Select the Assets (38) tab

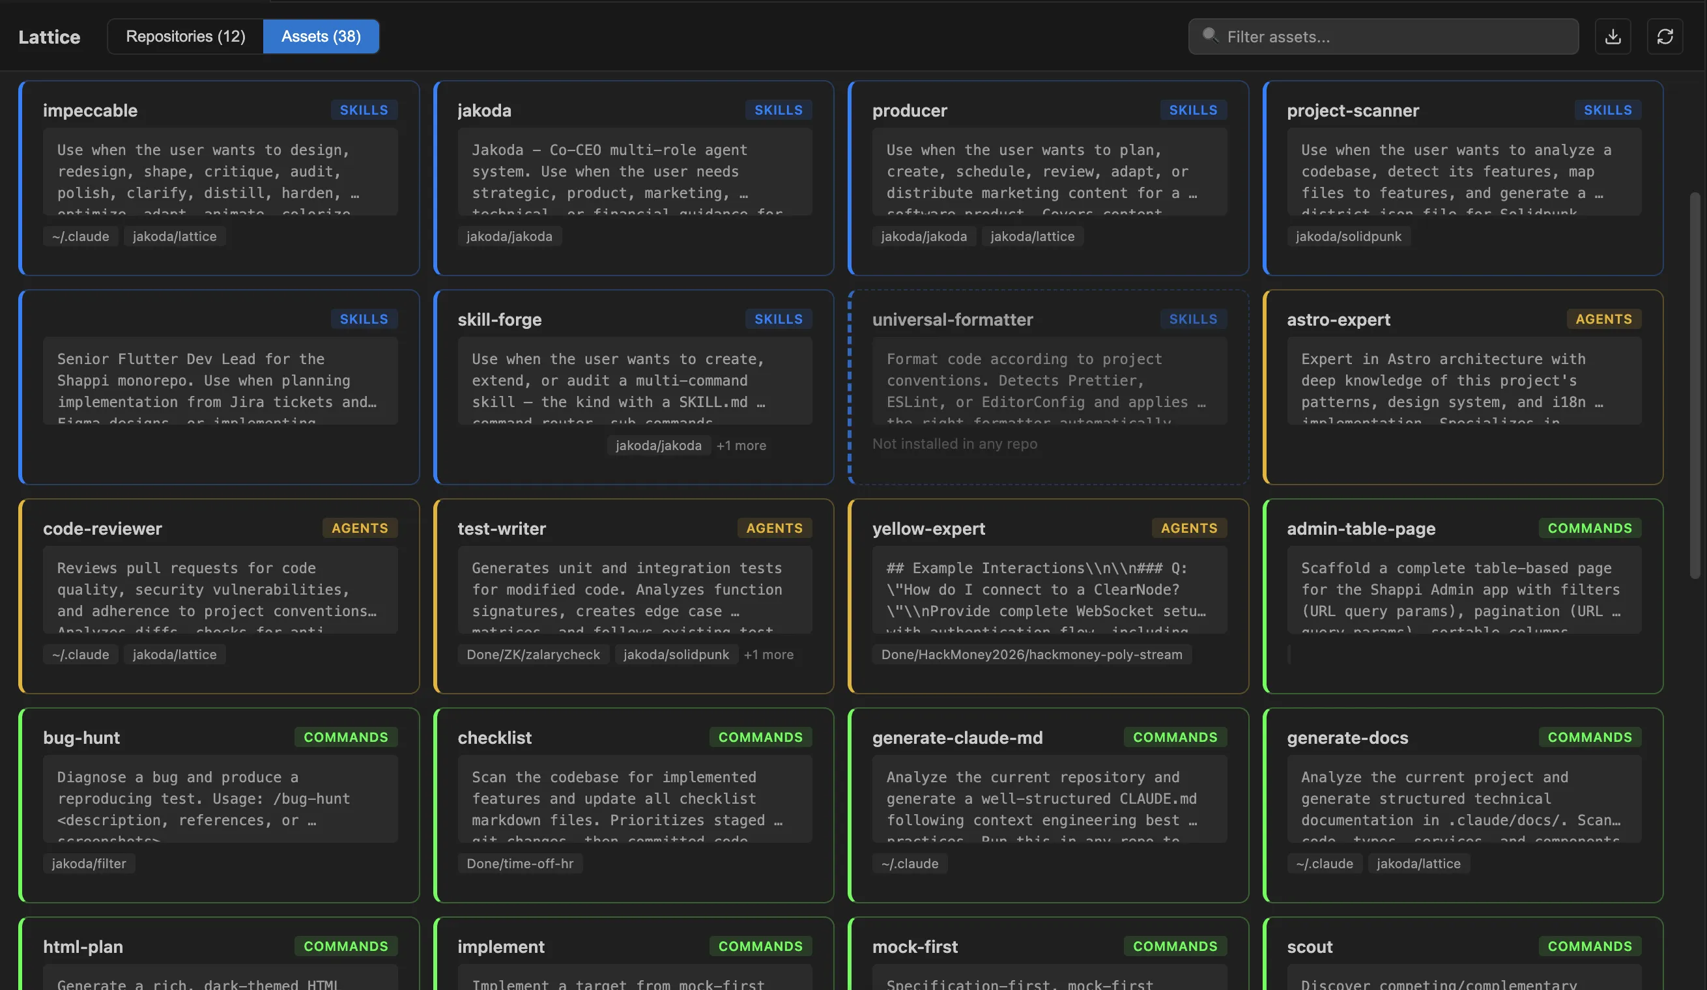[321, 36]
